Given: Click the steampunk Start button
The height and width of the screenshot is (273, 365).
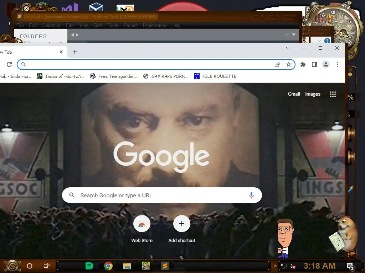Looking at the screenshot, I should pos(12,266).
